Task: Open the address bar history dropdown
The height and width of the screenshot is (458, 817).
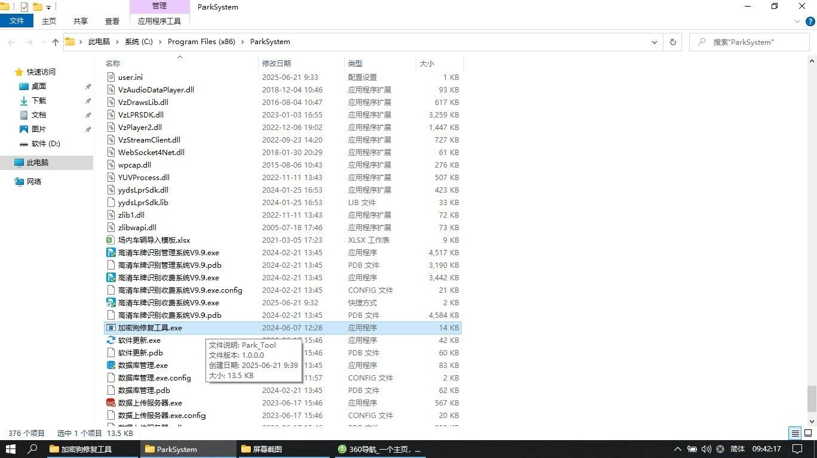Action: pos(655,42)
